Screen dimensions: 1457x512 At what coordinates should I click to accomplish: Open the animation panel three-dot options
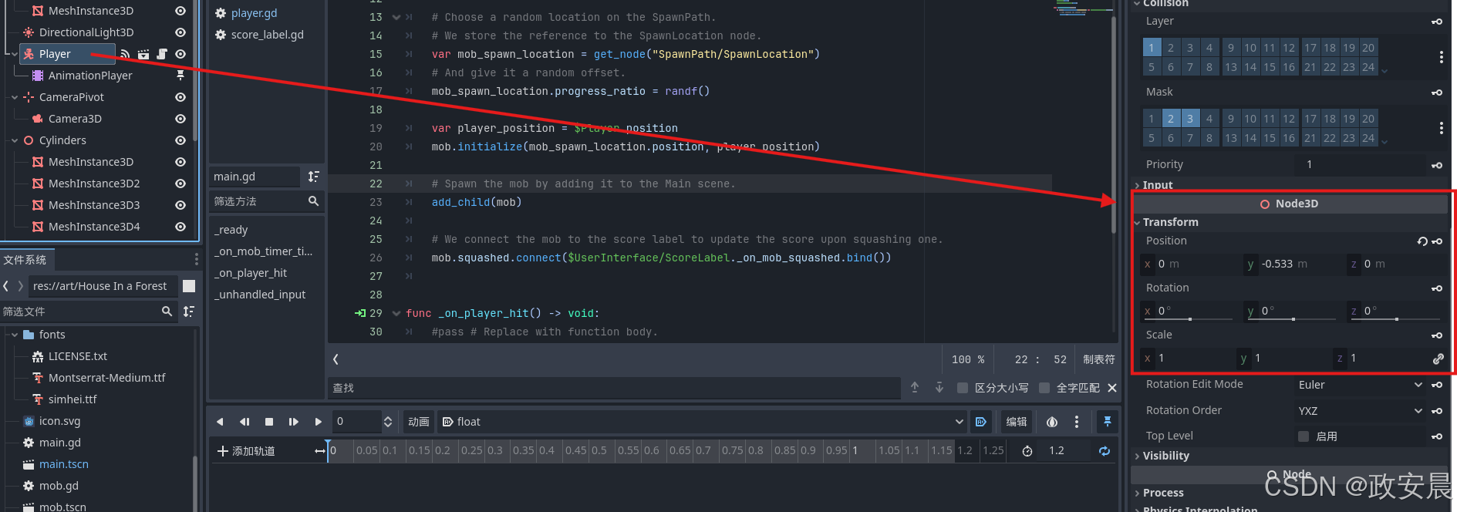pos(1077,422)
